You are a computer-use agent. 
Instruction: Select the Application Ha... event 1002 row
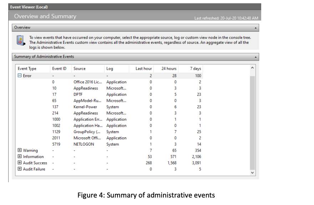pos(109,126)
